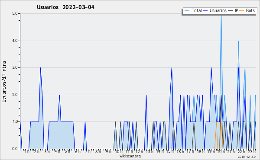The image size is (260, 160).
Task: Click the 2.0 y-axis value
Action: click(15, 95)
